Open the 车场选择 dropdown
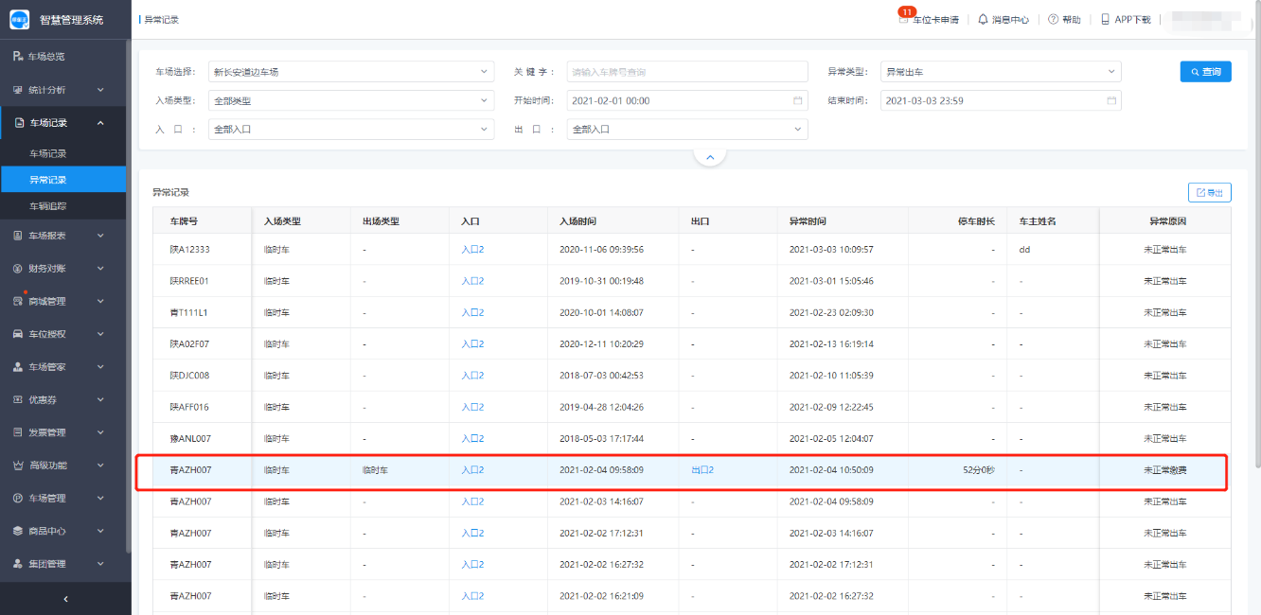Viewport: 1261px width, 615px height. (x=350, y=72)
